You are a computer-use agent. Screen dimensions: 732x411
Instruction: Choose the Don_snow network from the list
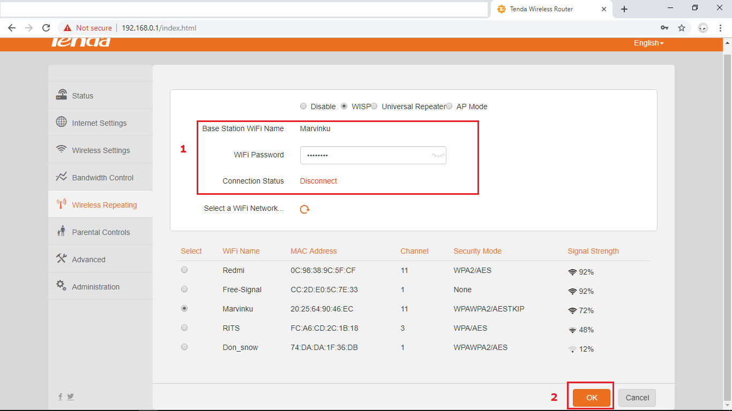tap(184, 347)
